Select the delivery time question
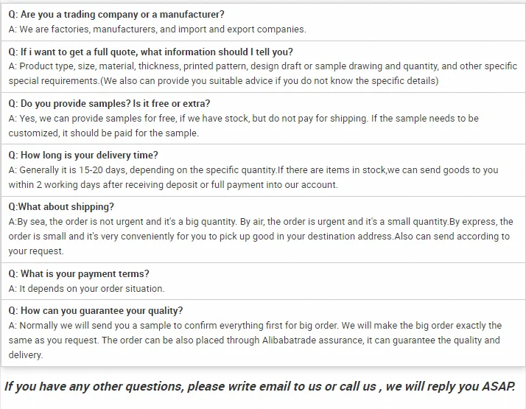This screenshot has width=526, height=409. click(83, 155)
